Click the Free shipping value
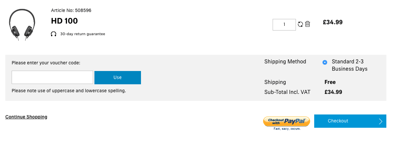 click(x=330, y=82)
